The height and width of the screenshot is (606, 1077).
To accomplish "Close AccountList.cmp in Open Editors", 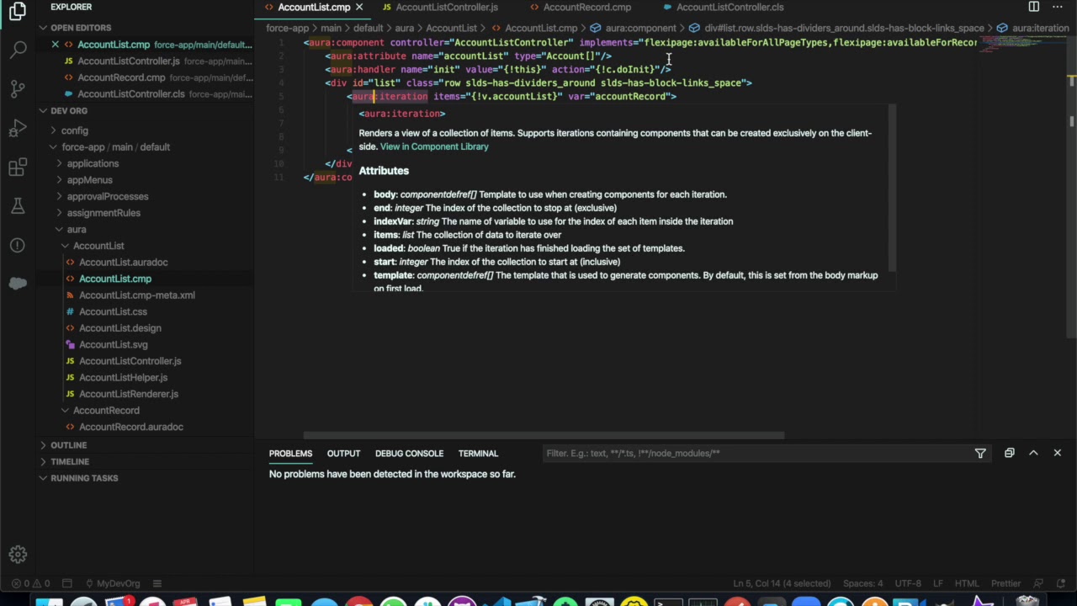I will 56,45.
